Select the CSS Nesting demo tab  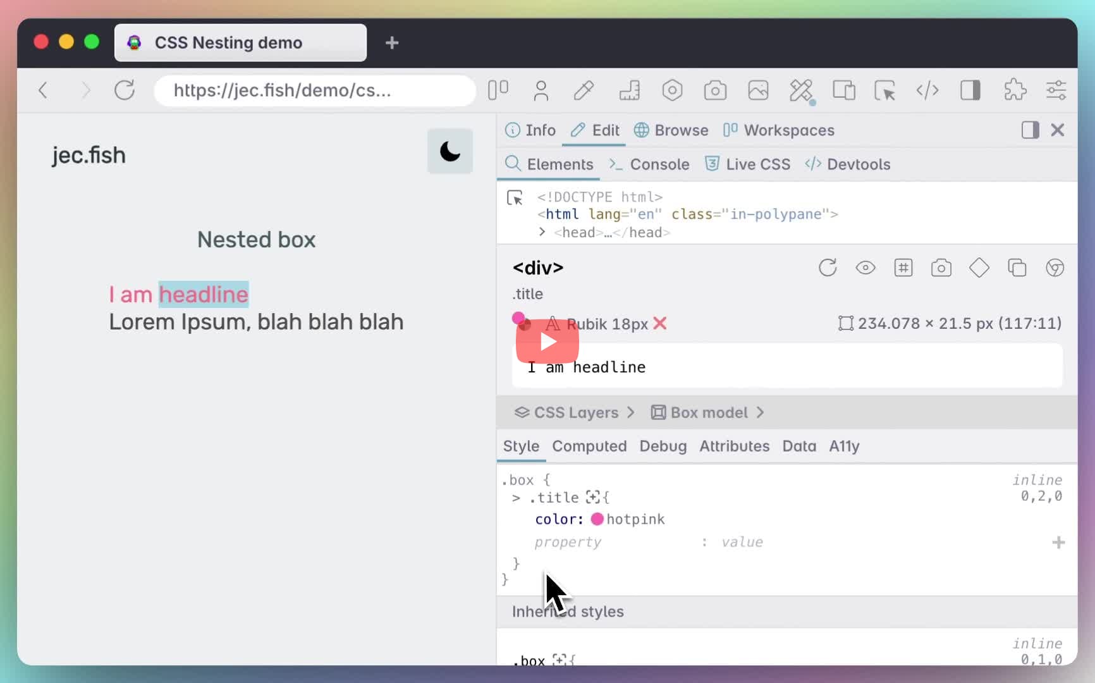240,42
